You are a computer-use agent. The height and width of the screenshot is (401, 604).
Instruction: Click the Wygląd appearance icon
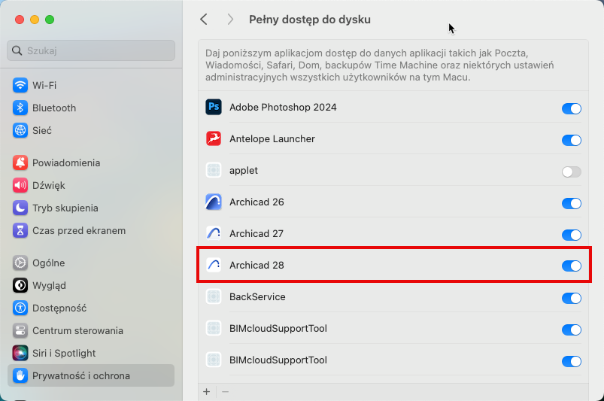(x=20, y=285)
